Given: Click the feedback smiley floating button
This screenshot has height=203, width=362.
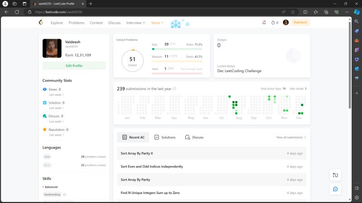Looking at the screenshot, I should (335, 189).
